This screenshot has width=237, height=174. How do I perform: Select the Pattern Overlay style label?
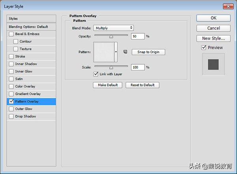click(x=27, y=101)
